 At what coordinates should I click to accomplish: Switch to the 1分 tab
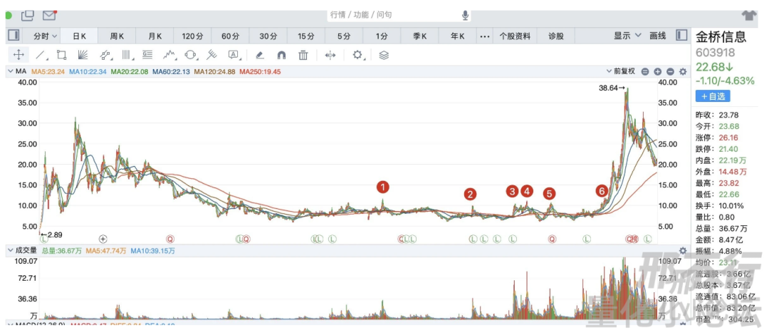pyautogui.click(x=382, y=36)
